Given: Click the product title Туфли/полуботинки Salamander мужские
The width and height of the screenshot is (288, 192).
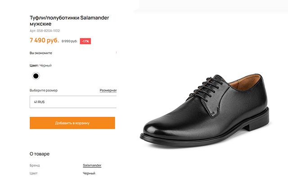Looking at the screenshot, I should [x=70, y=21].
